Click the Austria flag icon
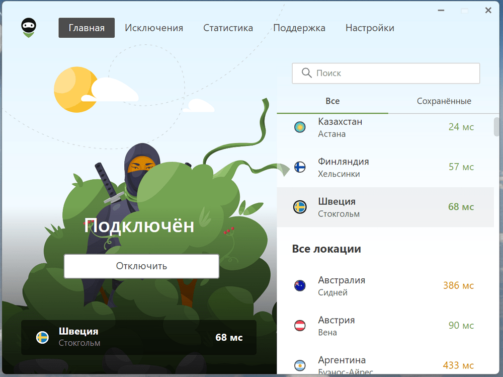The image size is (503, 377). click(x=300, y=326)
